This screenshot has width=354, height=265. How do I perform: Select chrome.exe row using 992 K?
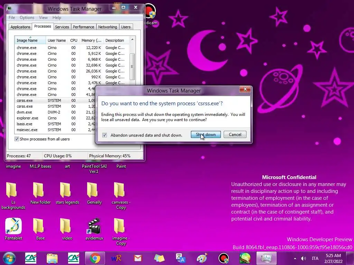pyautogui.click(x=72, y=77)
